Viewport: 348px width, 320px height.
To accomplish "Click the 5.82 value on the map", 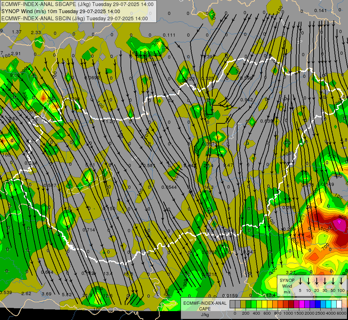I will [x=67, y=295].
